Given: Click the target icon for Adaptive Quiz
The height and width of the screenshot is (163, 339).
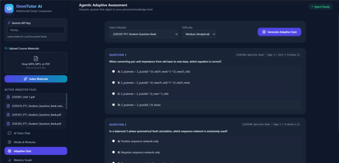Looking at the screenshot, I should click(10, 151).
